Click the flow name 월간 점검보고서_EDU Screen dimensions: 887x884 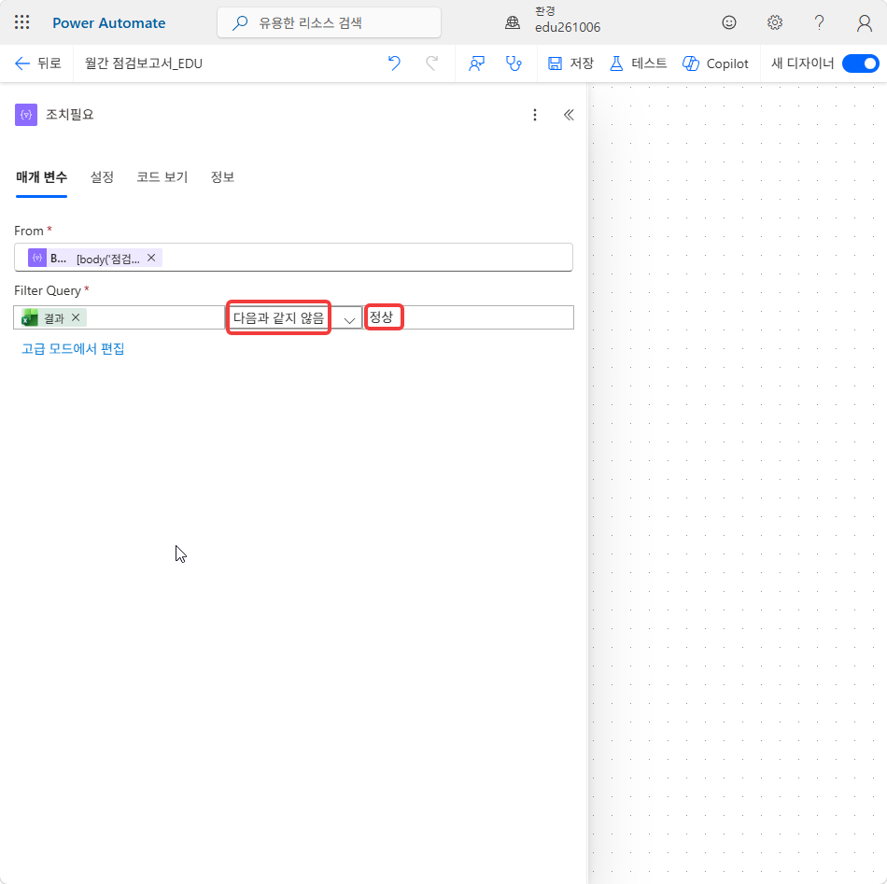click(144, 63)
